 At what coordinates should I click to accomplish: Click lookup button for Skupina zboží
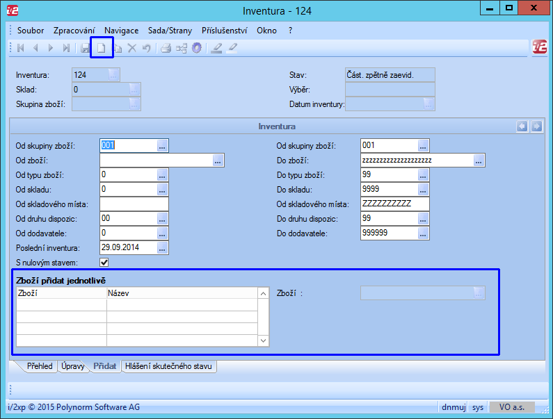(x=134, y=104)
